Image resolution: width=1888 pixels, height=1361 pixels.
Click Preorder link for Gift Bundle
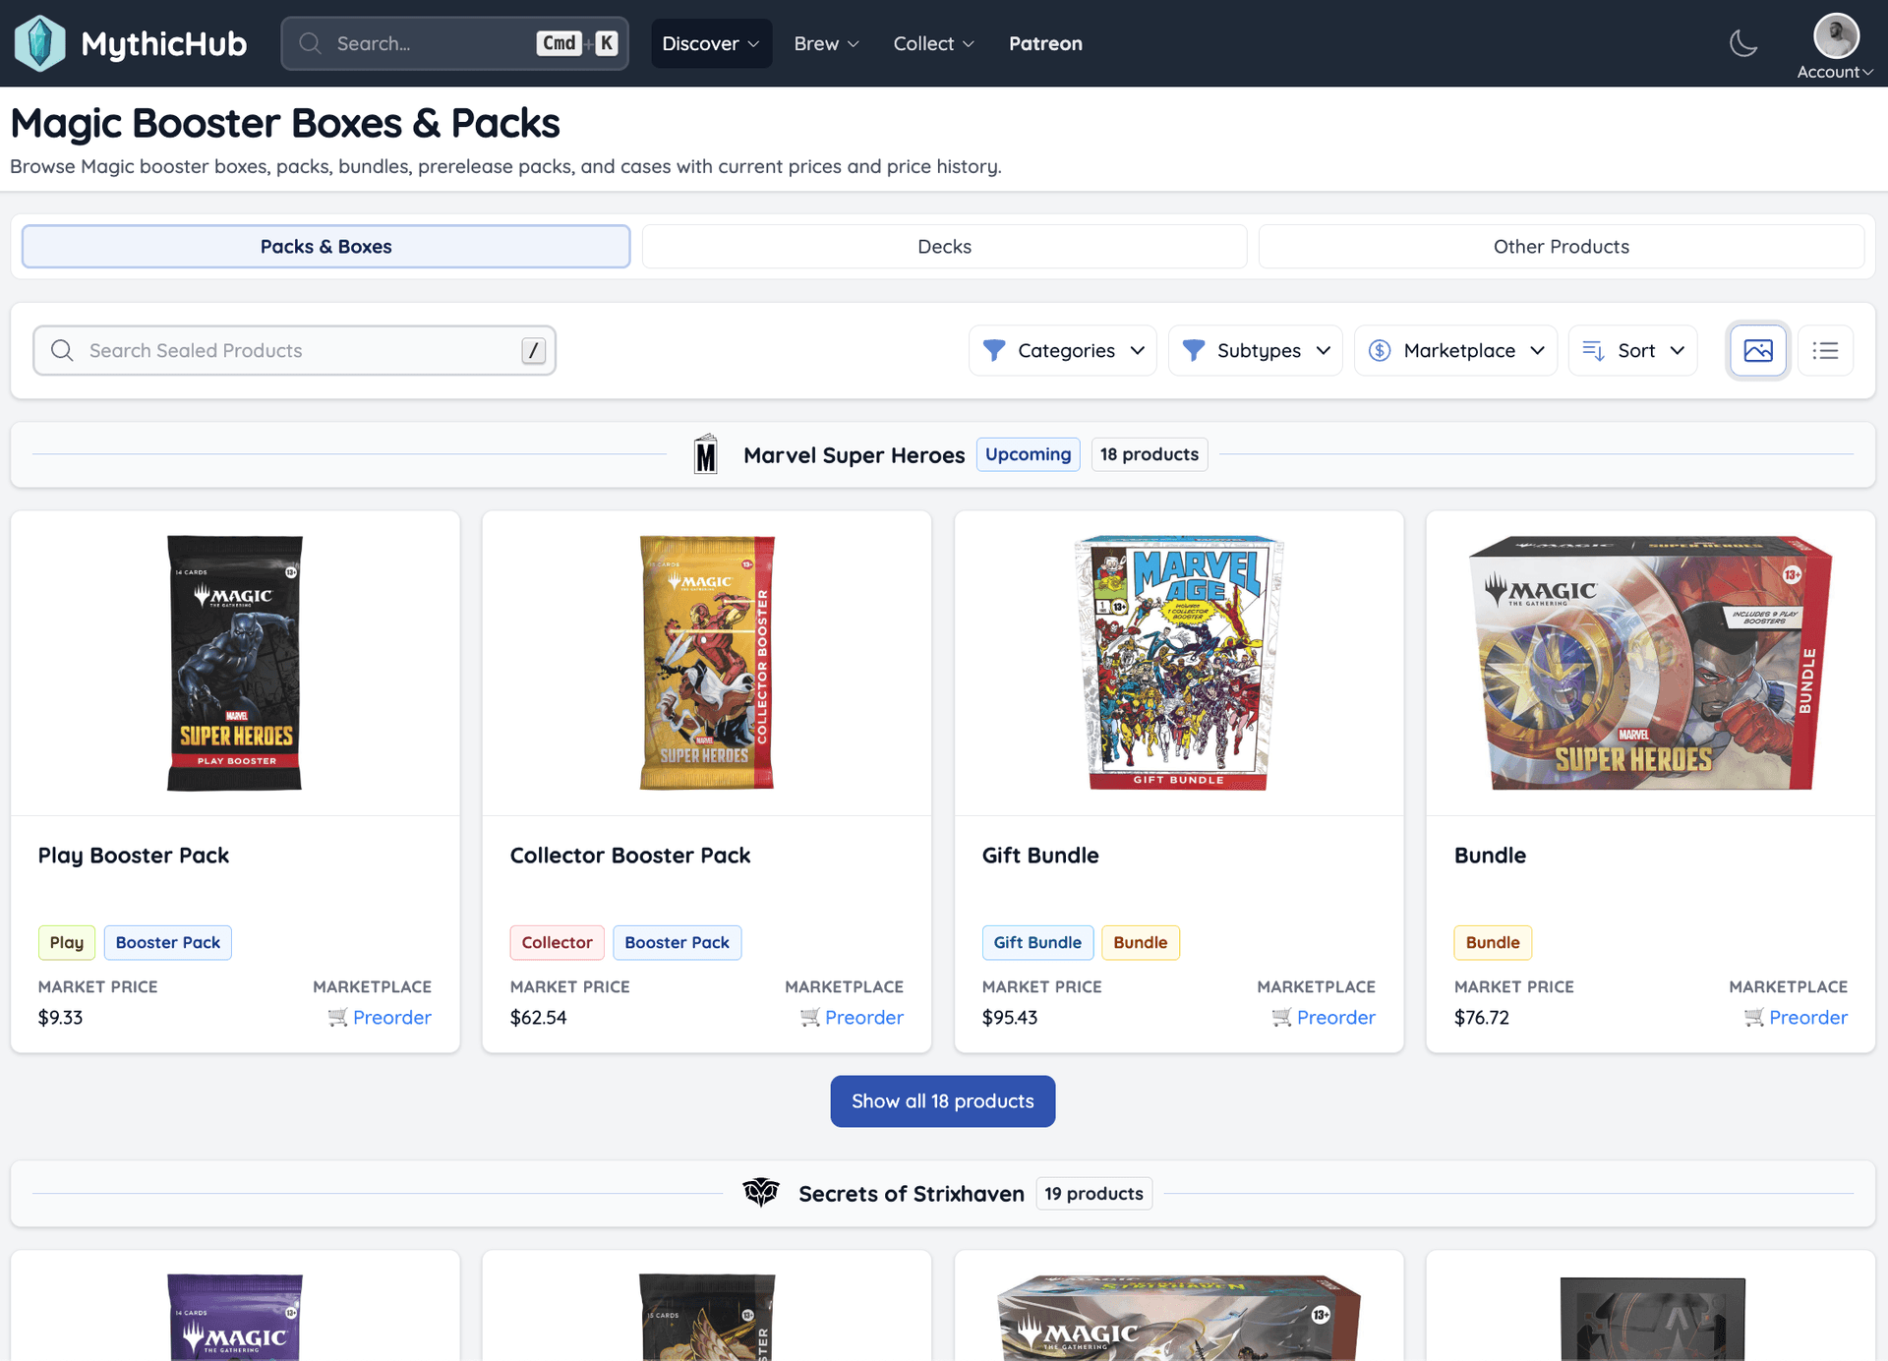tap(1335, 1018)
